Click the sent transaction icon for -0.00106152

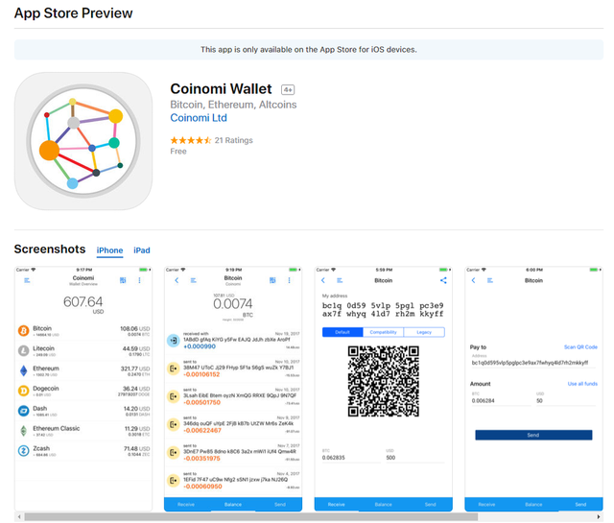click(x=174, y=368)
